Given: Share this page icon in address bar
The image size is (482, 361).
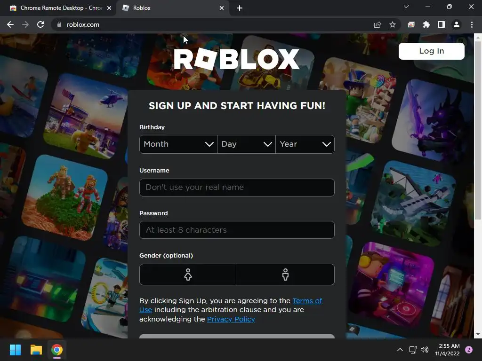Looking at the screenshot, I should coord(378,24).
